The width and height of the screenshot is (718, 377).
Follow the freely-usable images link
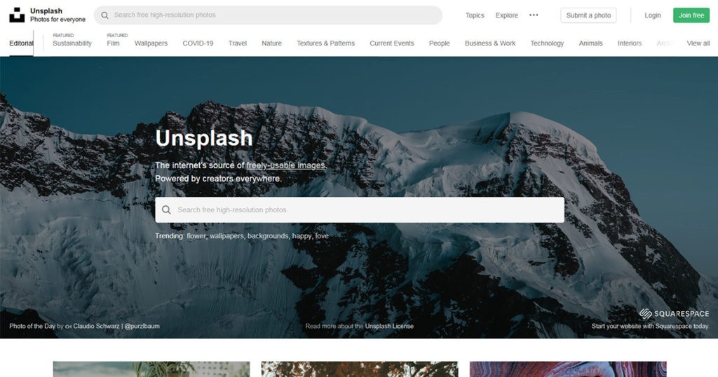[x=286, y=165]
